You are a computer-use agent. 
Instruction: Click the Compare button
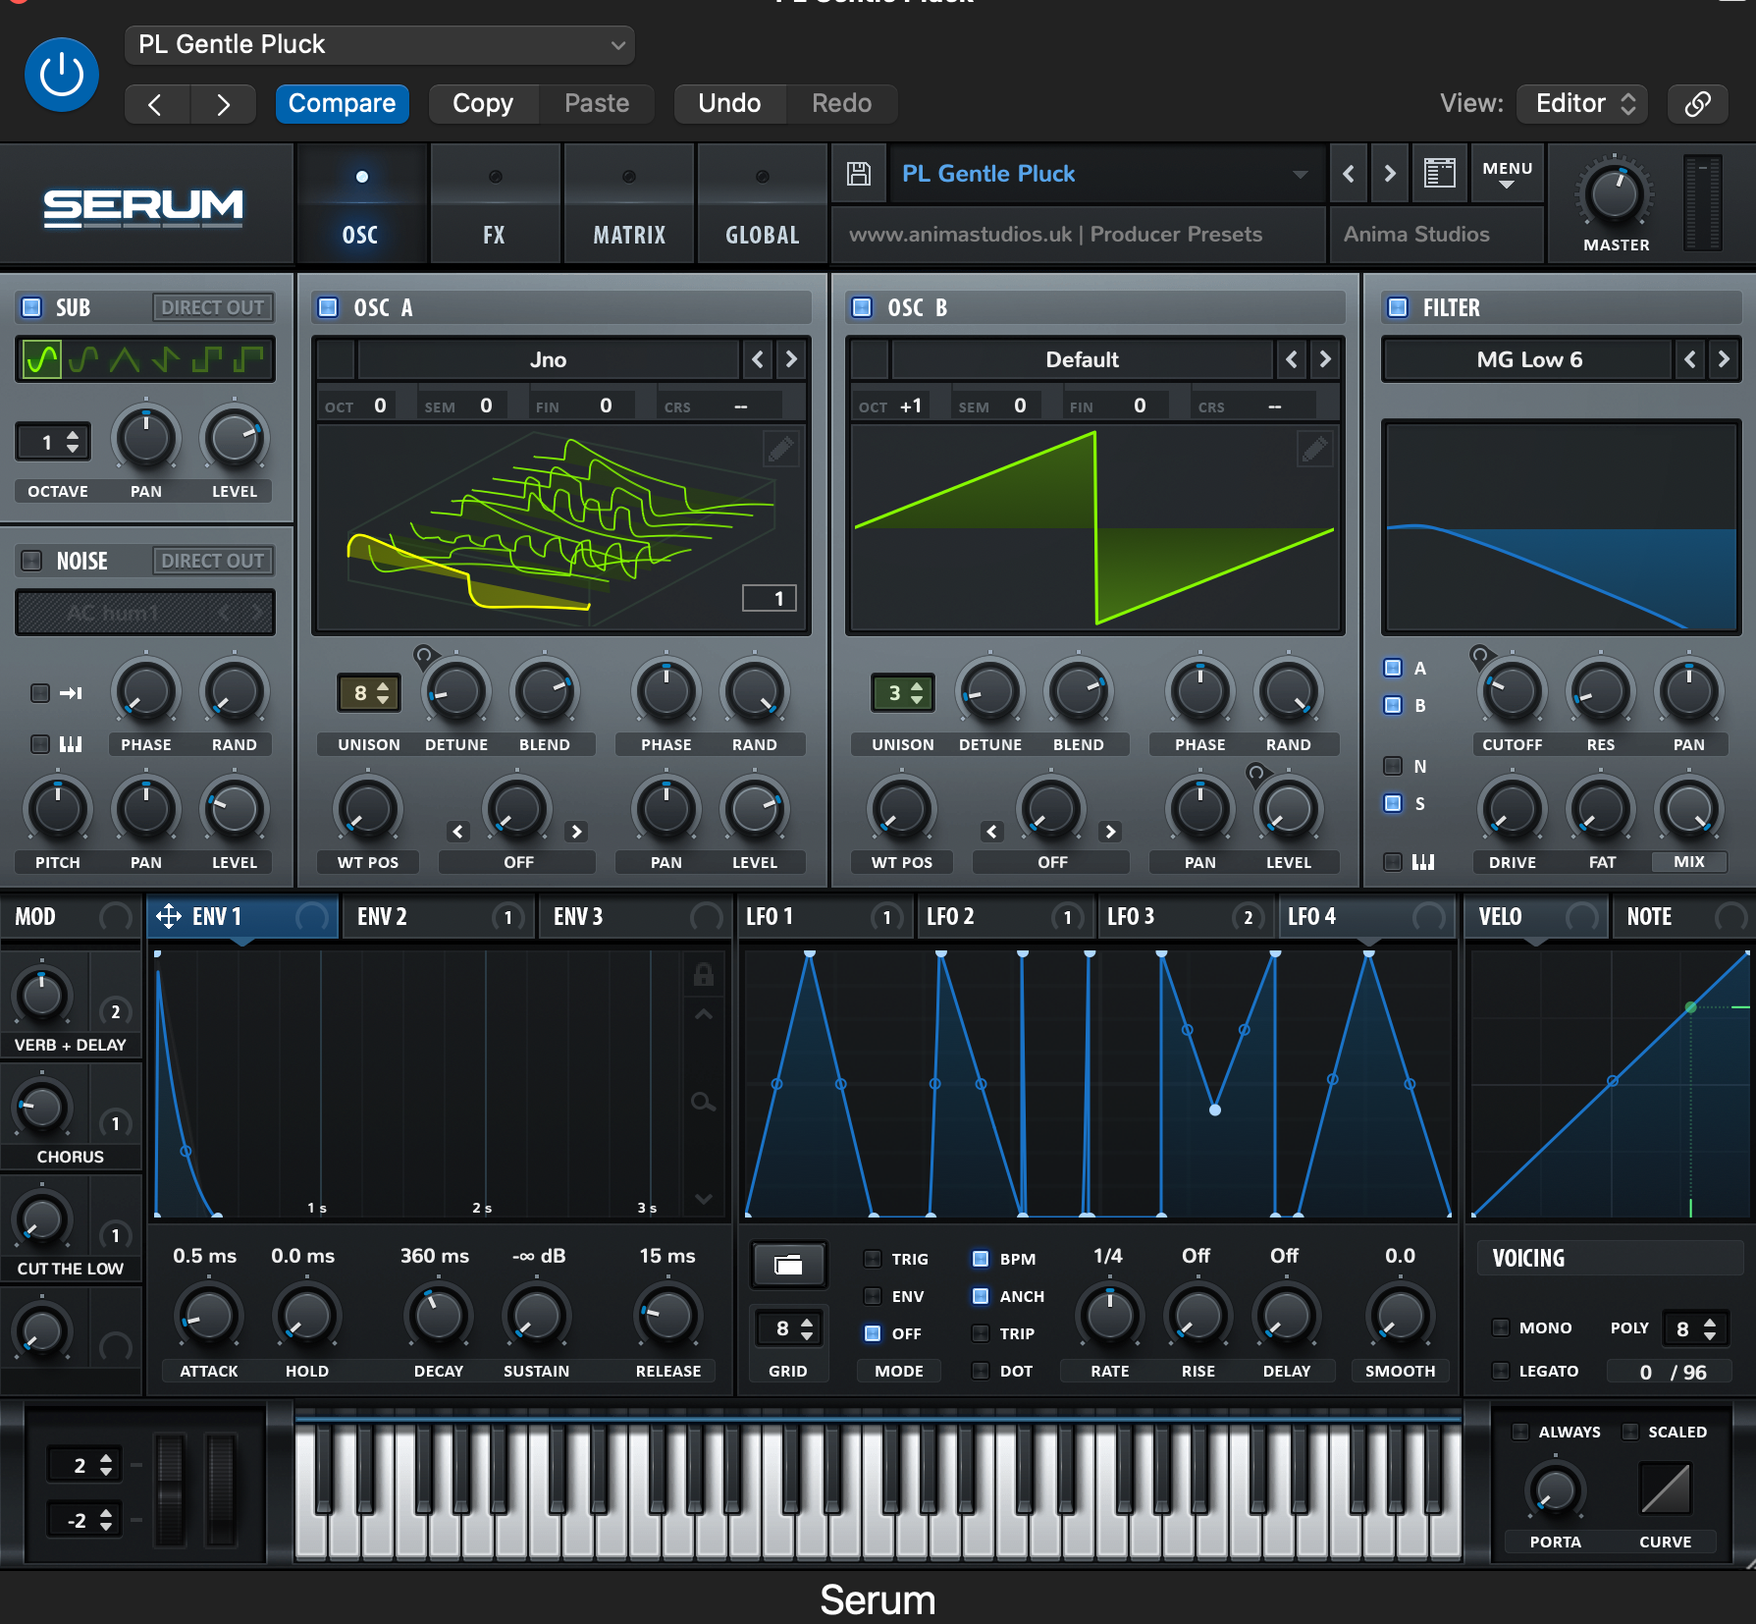(342, 104)
